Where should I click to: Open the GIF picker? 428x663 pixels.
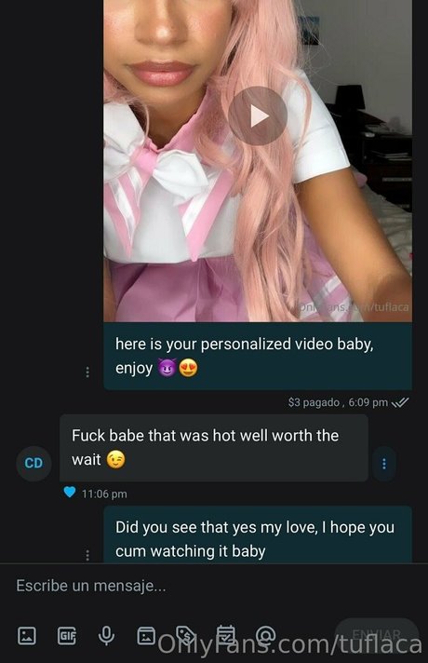click(67, 635)
